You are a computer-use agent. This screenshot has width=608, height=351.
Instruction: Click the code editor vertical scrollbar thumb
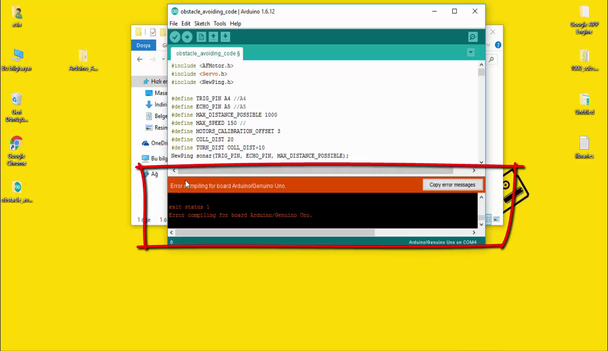click(x=481, y=72)
